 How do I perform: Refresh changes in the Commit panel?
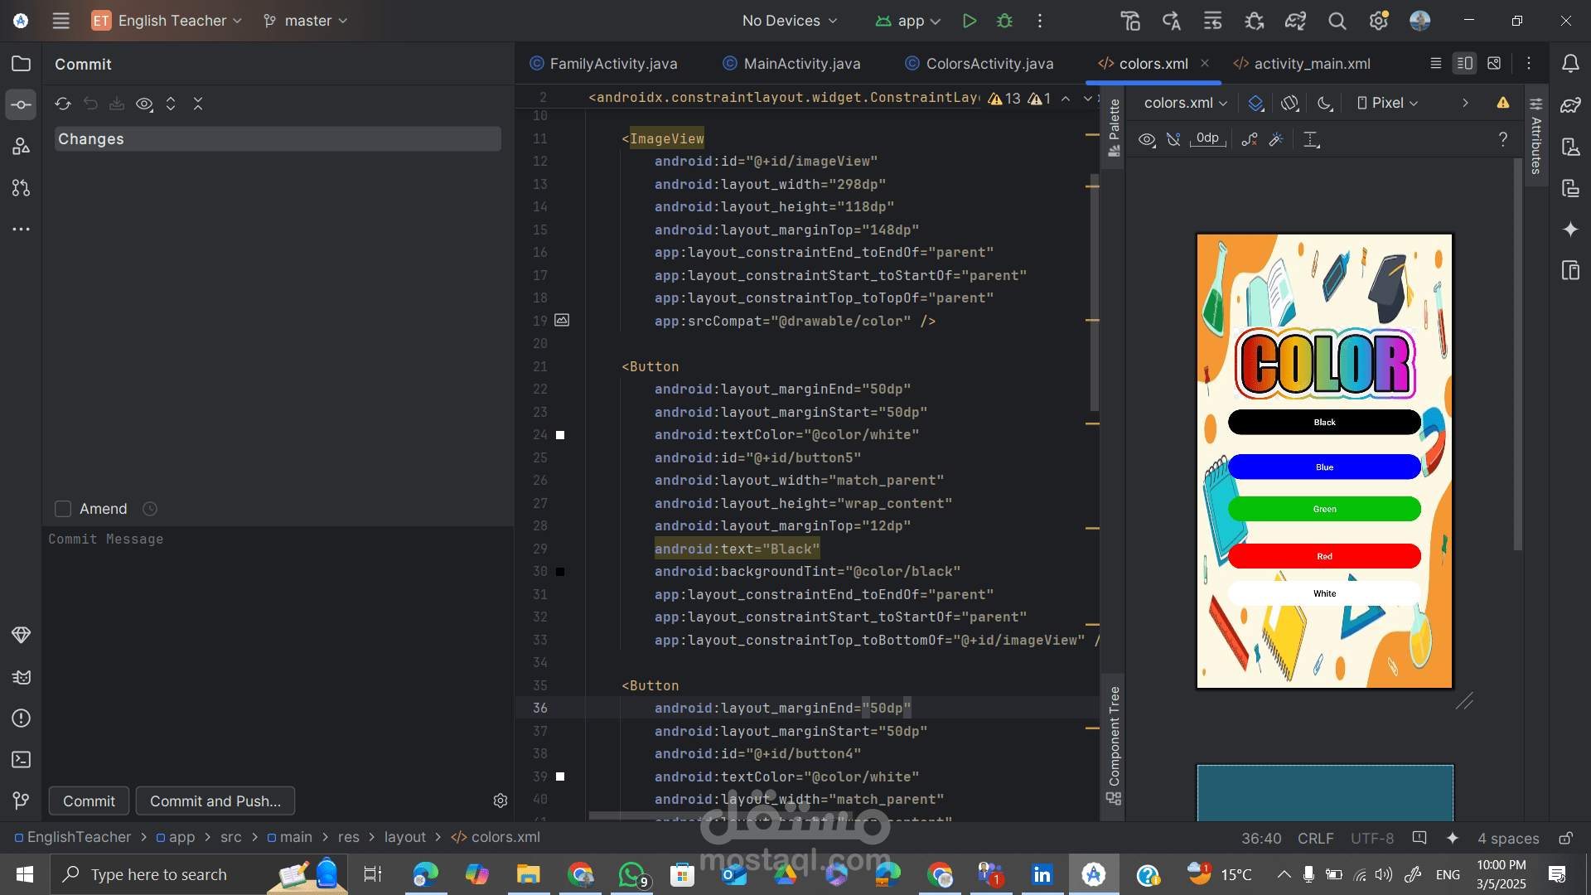click(63, 104)
